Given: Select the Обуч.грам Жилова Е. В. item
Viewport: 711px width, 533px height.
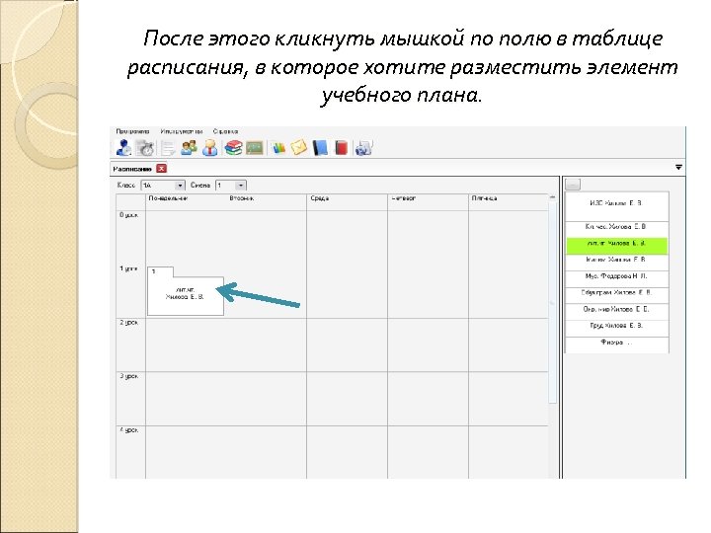Looking at the screenshot, I should [x=616, y=295].
